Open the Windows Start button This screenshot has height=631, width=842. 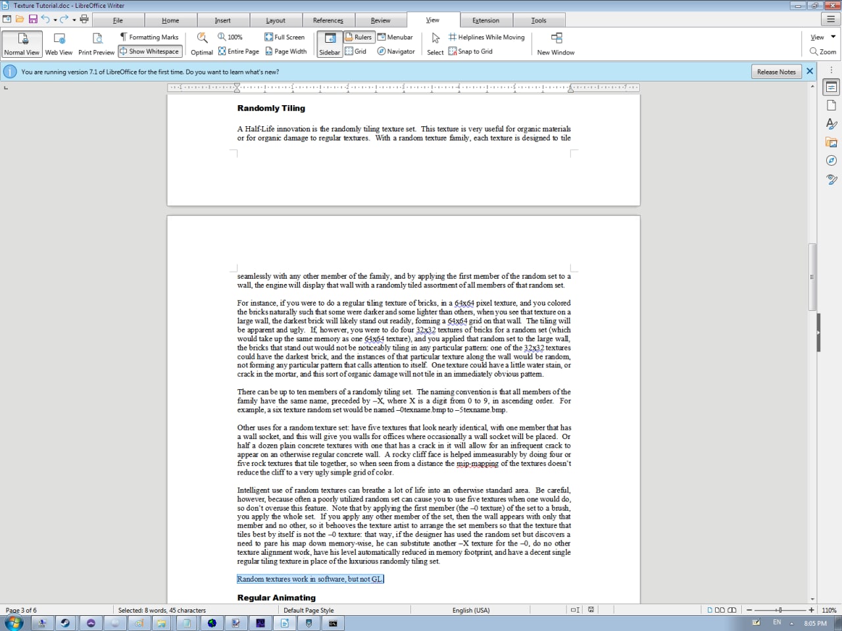(12, 622)
